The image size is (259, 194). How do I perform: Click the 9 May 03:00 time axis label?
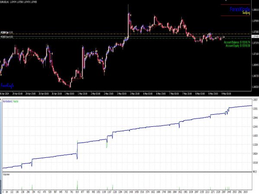226,94
